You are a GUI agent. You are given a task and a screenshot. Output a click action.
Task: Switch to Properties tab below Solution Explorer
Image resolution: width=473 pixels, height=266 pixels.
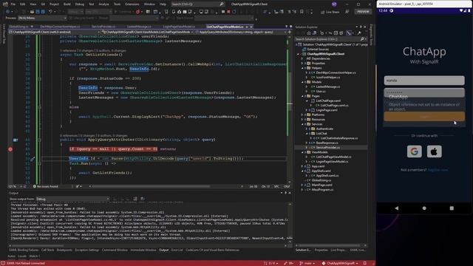(x=321, y=250)
